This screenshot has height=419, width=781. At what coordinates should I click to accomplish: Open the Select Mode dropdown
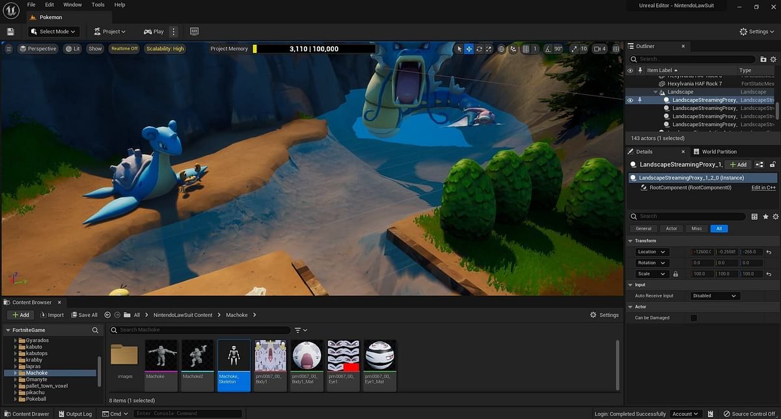(x=53, y=31)
